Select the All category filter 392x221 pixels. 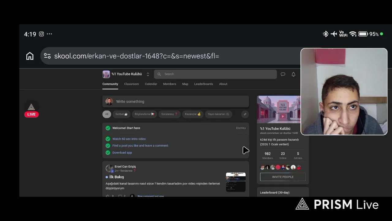coord(107,114)
